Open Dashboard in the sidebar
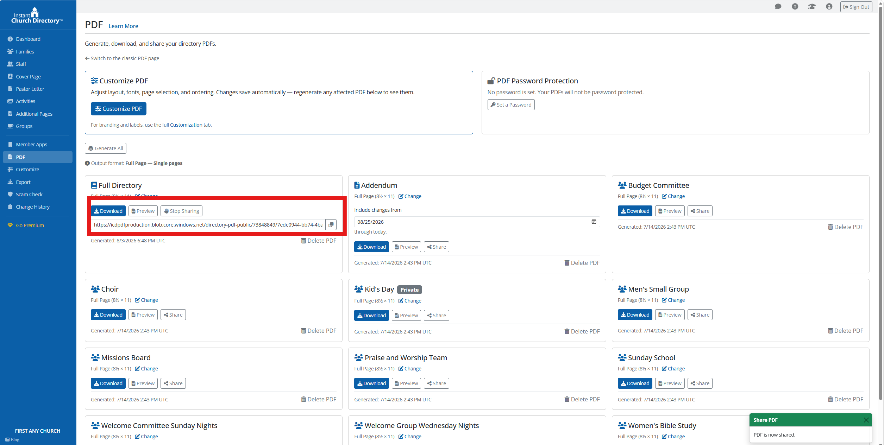Screen dimensions: 884x445 click(x=38, y=39)
